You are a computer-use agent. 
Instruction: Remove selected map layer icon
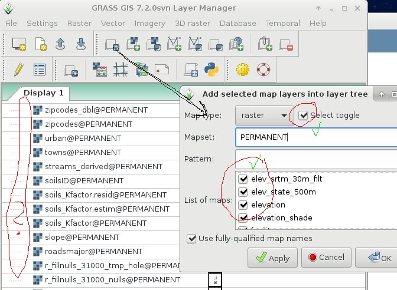286,45
